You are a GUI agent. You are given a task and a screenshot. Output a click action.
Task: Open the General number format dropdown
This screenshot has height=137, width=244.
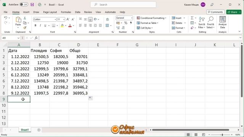[132, 18]
